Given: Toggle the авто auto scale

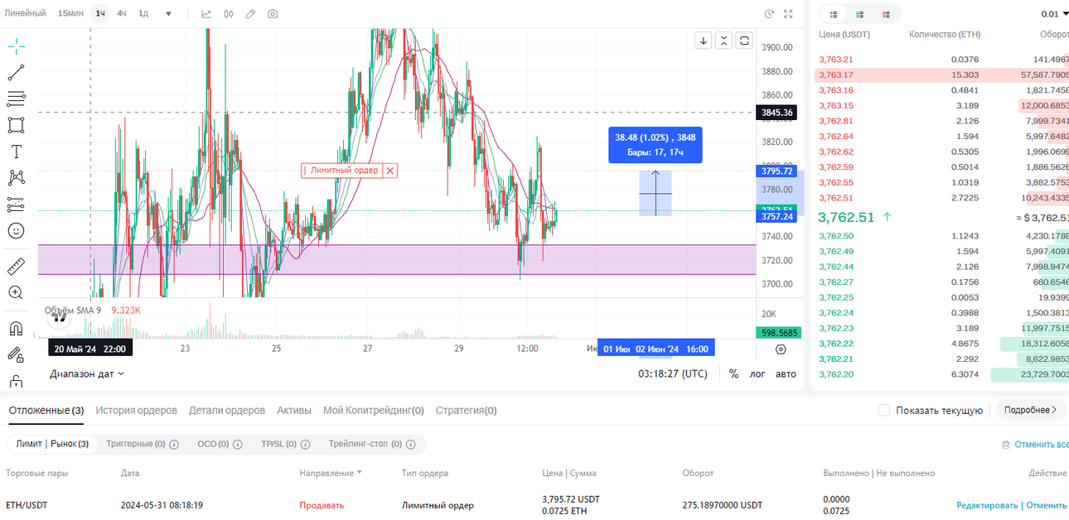Looking at the screenshot, I should [786, 374].
